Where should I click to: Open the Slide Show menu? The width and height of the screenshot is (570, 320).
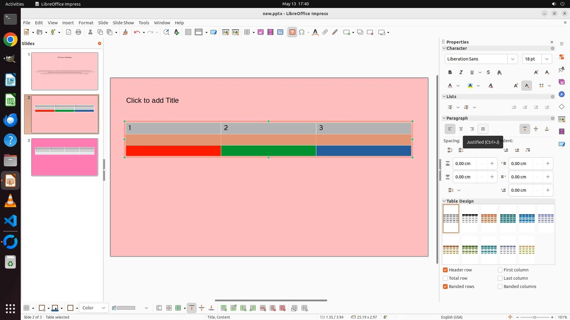[x=123, y=23]
